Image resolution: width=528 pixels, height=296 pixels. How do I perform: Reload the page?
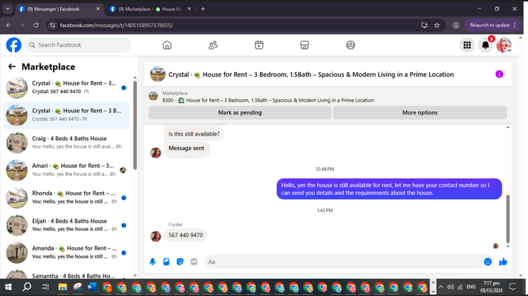click(x=36, y=25)
